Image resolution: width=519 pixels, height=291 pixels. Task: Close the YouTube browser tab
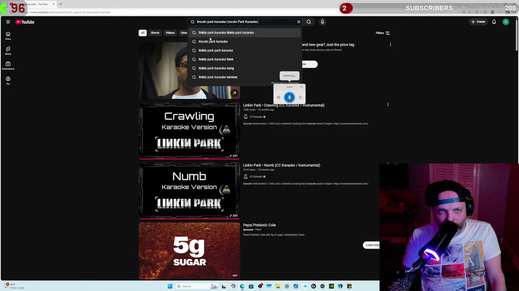pos(53,4)
